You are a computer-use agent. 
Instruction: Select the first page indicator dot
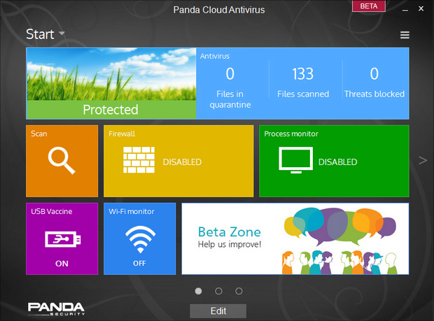198,291
